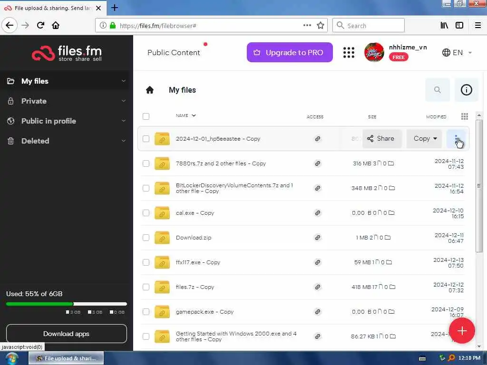The image size is (487, 365).
Task: Open the EN language dropdown
Action: (457, 52)
